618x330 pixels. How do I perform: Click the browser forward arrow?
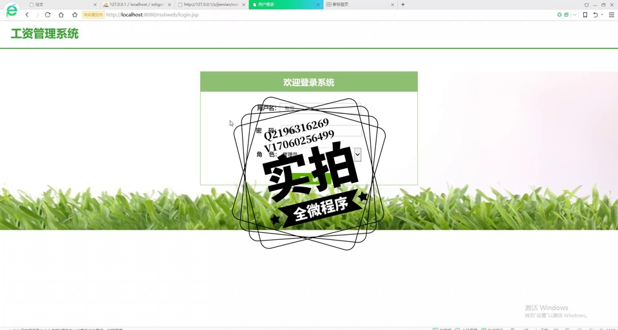pos(37,15)
